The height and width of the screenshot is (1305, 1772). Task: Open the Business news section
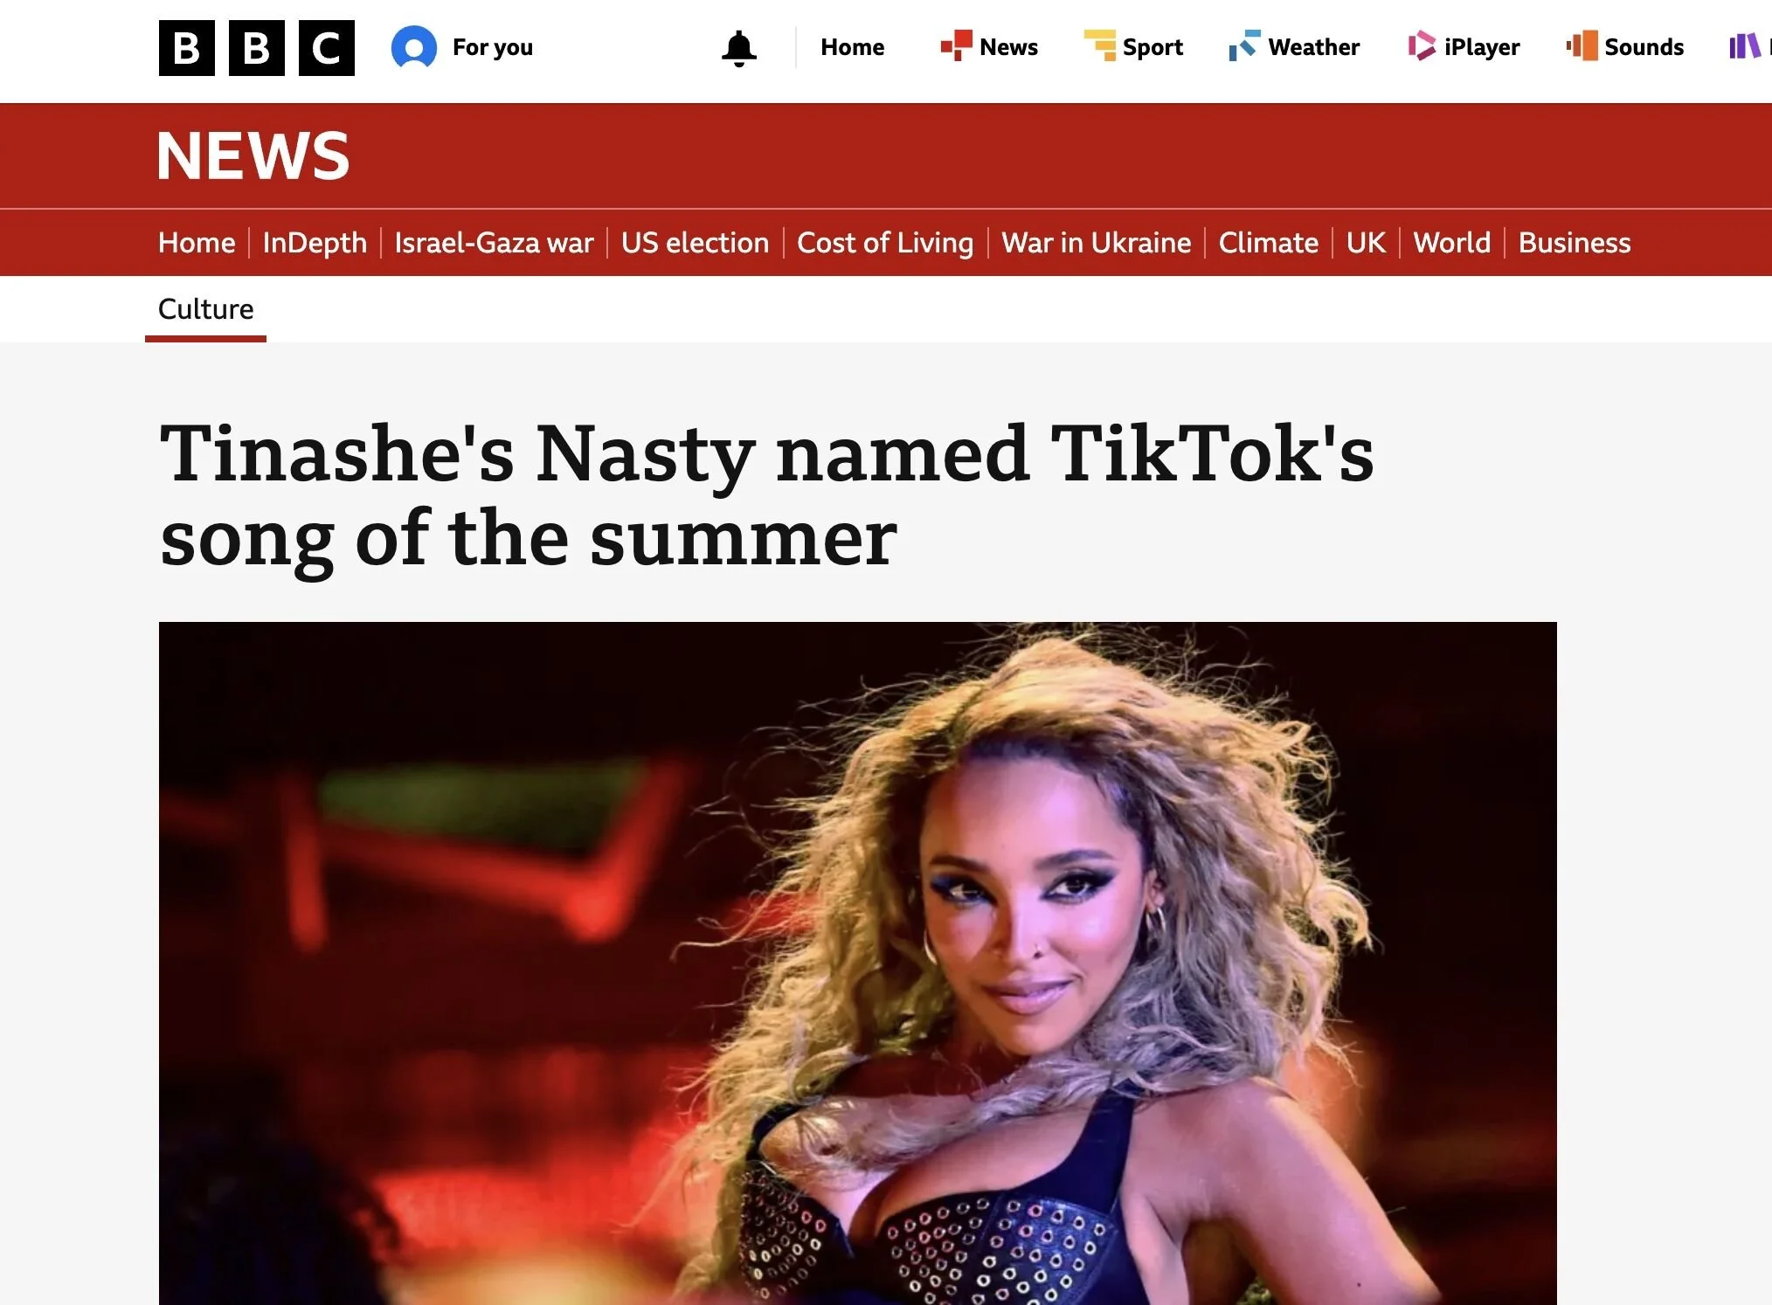[1574, 242]
